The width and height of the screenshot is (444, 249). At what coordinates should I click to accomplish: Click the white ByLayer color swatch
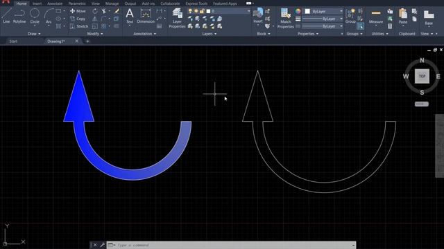[x=307, y=11]
